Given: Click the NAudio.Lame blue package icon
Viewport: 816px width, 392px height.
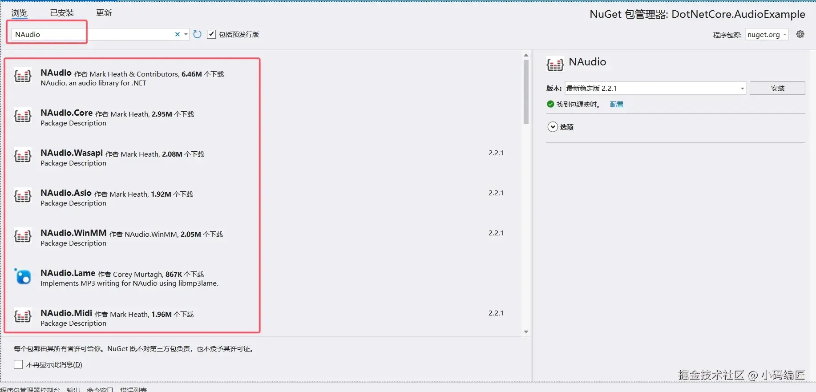Looking at the screenshot, I should click(23, 276).
